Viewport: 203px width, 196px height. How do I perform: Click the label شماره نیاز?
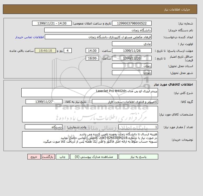click(x=186, y=23)
